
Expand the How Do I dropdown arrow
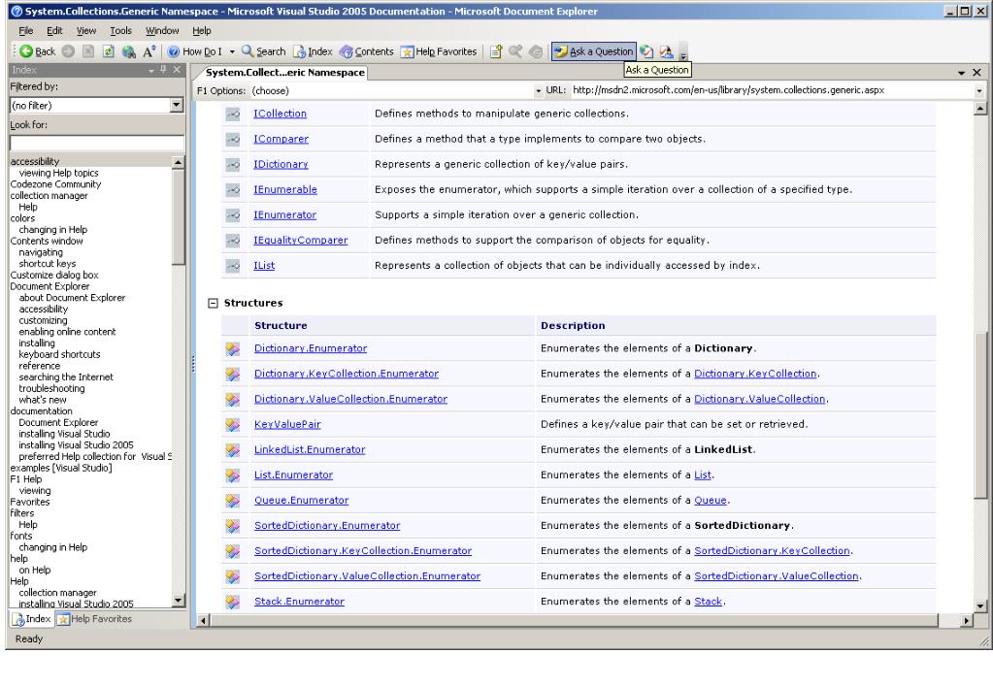coord(232,52)
